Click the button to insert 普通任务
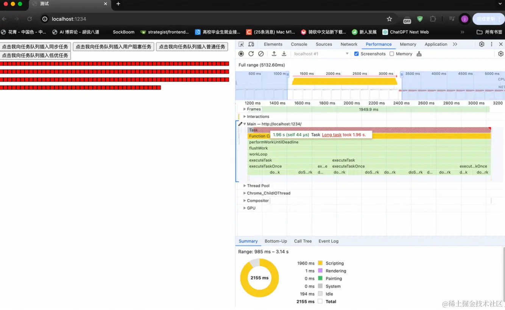 (x=192, y=47)
